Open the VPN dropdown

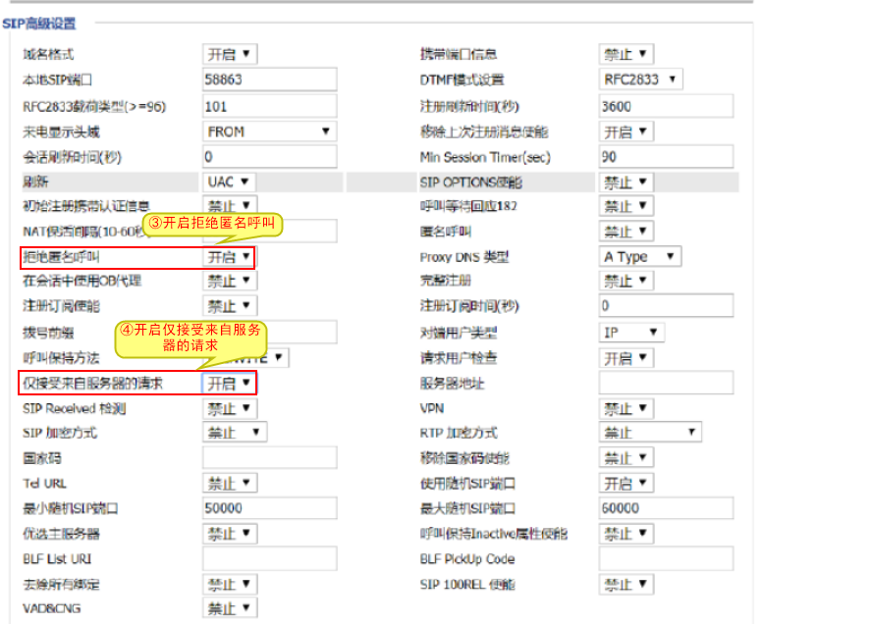626,408
